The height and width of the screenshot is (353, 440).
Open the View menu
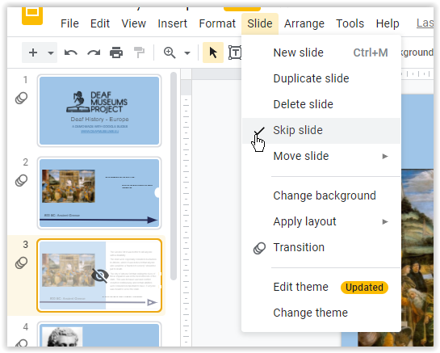[x=133, y=23]
